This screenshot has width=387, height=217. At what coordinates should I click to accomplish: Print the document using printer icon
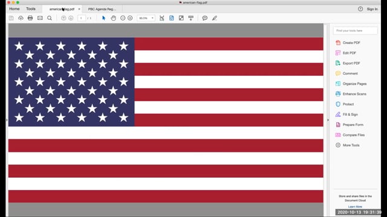click(x=30, y=18)
